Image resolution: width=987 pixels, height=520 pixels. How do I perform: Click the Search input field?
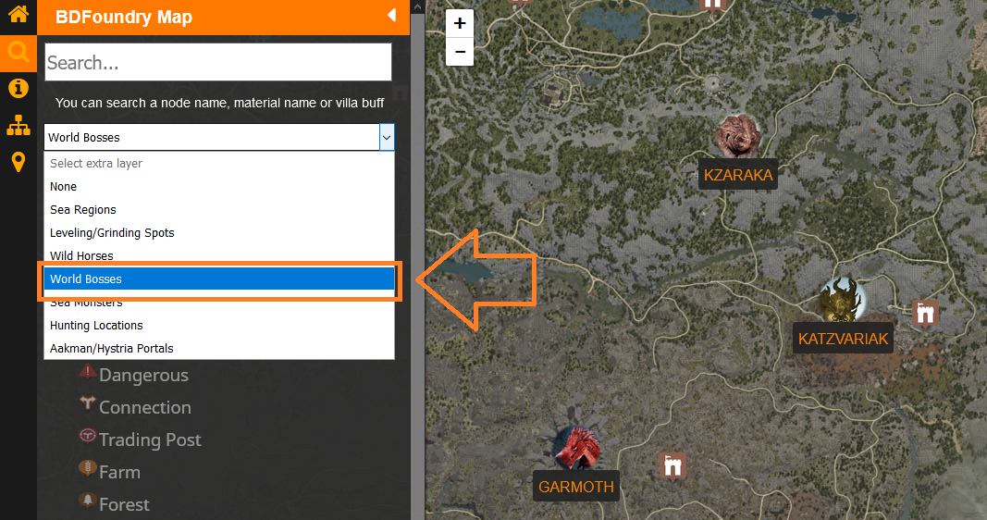(x=217, y=62)
